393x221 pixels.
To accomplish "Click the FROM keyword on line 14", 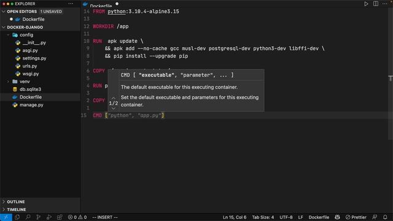I will [x=99, y=12].
